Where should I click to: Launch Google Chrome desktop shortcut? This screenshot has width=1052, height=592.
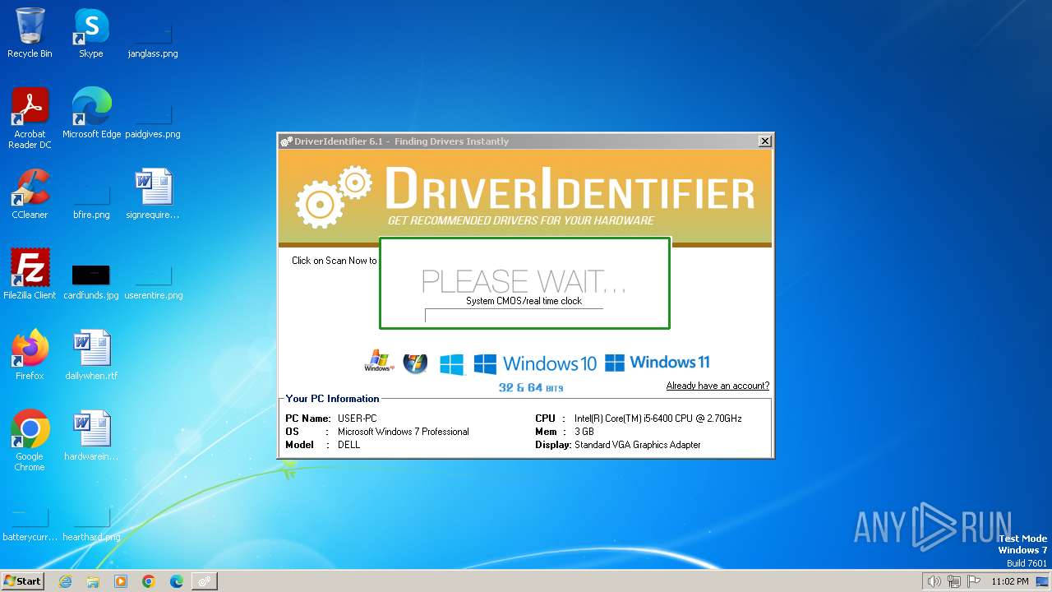tap(30, 441)
